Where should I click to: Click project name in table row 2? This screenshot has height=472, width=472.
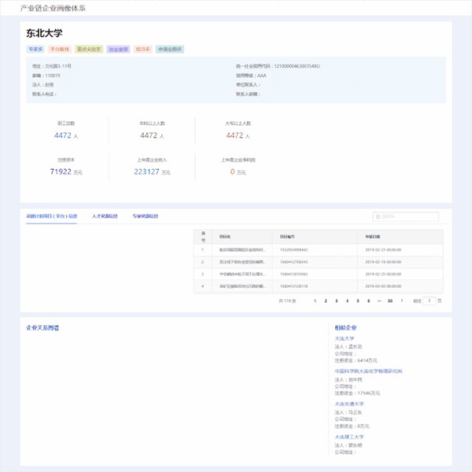pos(242,262)
